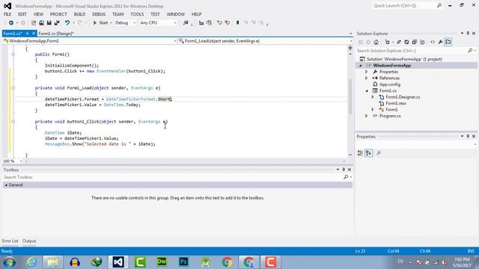Click Categorized icon in Properties panel
Viewport: 479px width, 269px height.
click(x=361, y=153)
